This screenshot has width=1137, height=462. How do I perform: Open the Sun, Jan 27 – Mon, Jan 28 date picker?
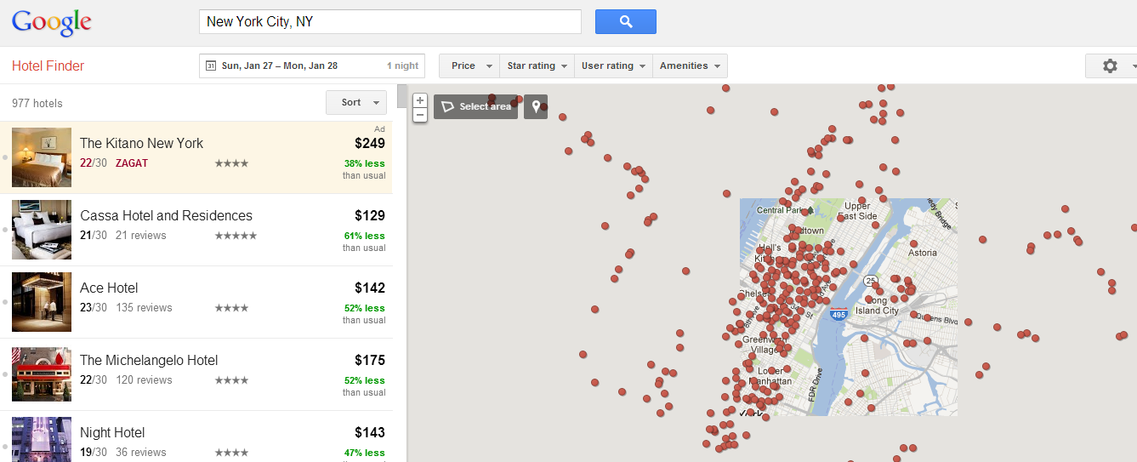click(x=312, y=66)
